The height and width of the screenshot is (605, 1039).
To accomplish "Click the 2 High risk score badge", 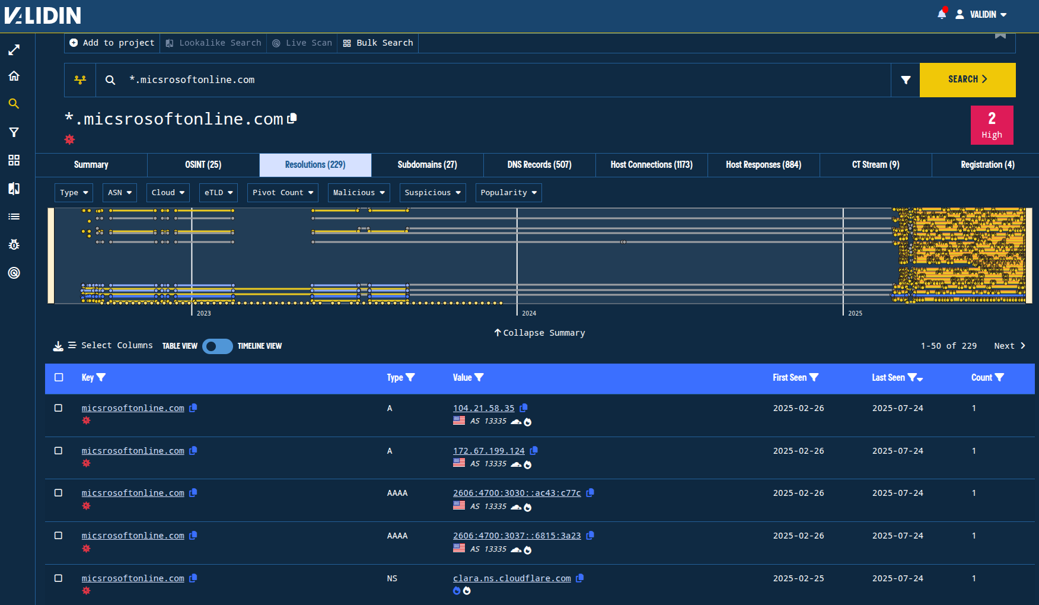I will [992, 125].
